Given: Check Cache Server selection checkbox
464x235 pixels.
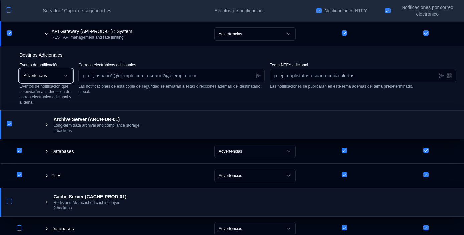Looking at the screenshot, I should click(x=9, y=201).
